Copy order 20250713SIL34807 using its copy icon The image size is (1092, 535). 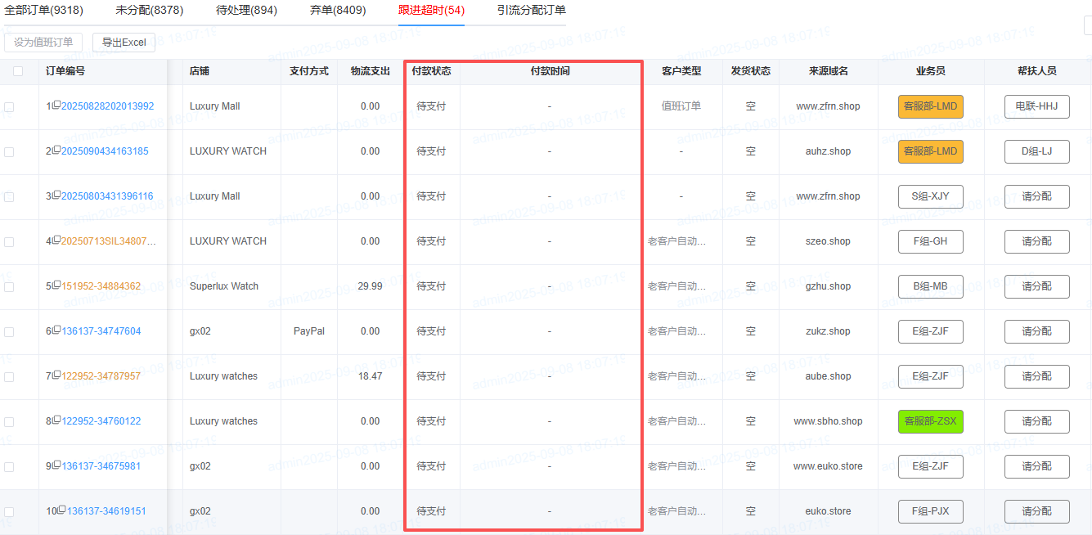[56, 241]
